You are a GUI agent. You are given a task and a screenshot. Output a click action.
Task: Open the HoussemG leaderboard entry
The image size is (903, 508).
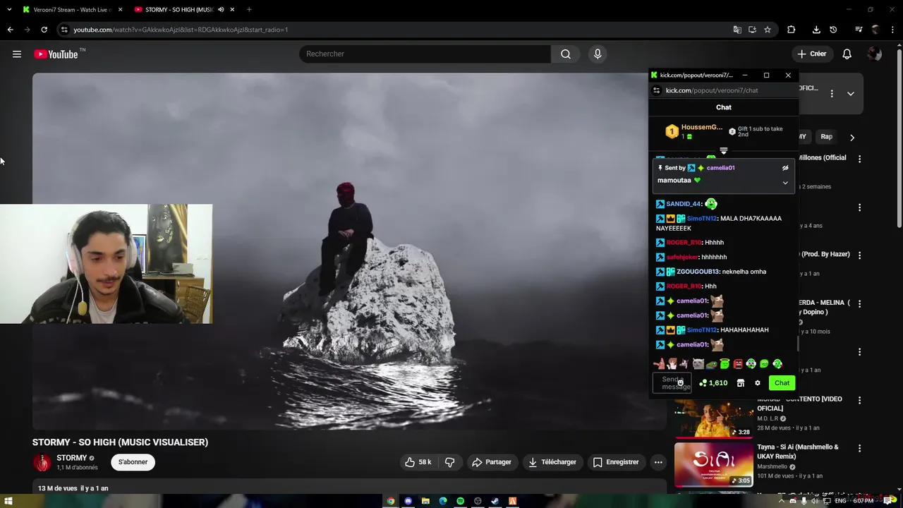(695, 131)
